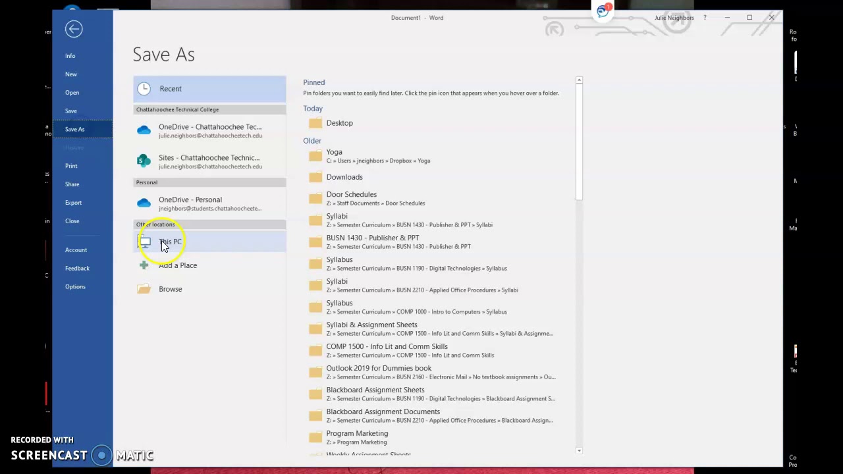Click the folder list scrollbar thumb
This screenshot has width=843, height=474.
point(579,142)
